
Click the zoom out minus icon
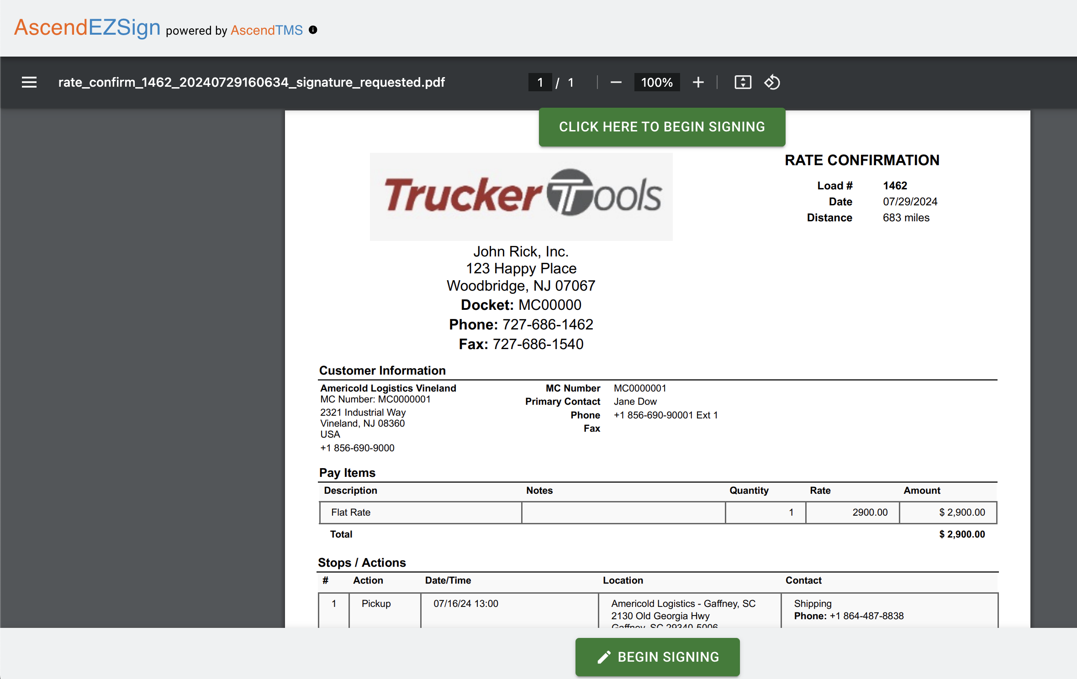tap(616, 83)
